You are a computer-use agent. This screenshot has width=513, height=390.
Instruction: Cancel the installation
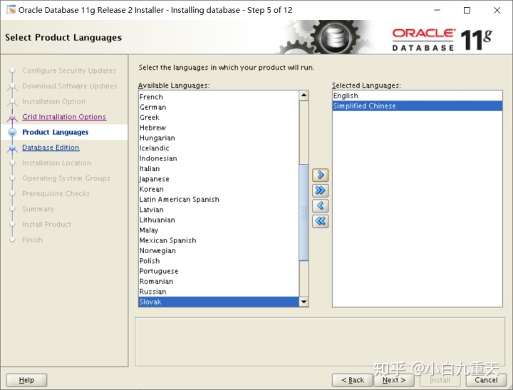(x=486, y=380)
